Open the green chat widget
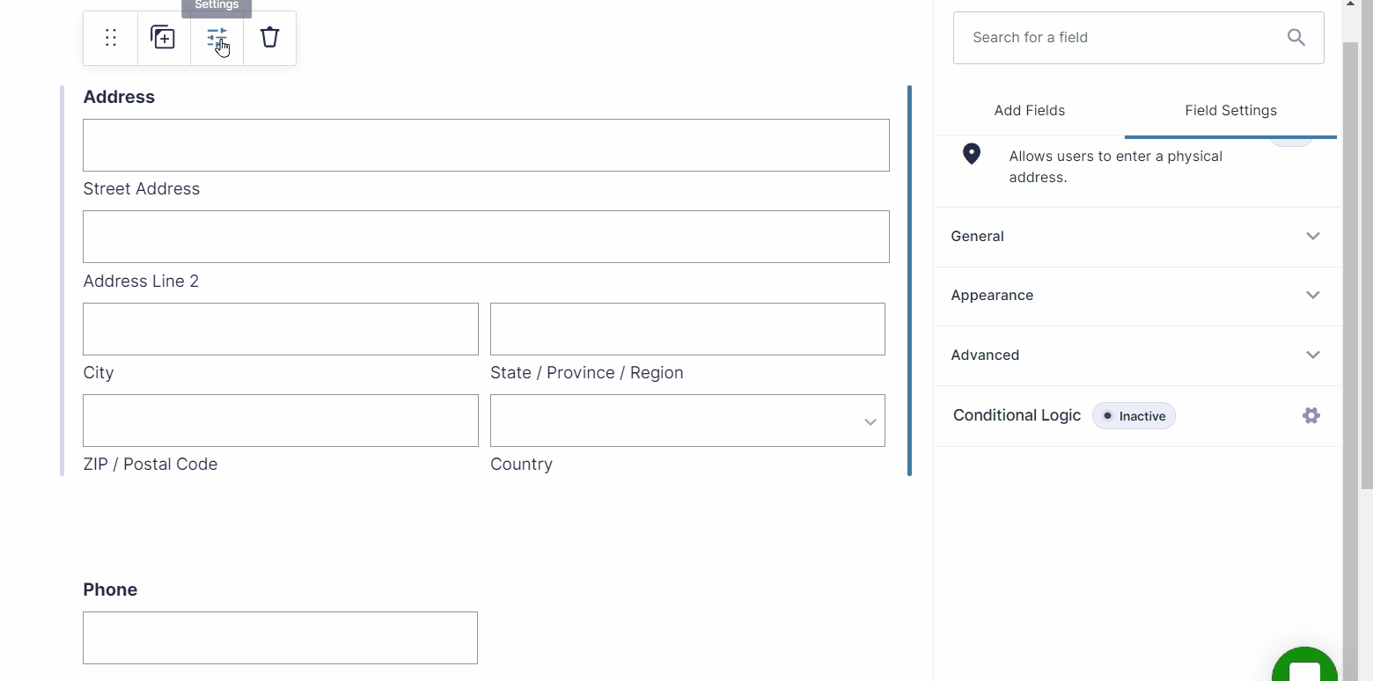The height and width of the screenshot is (681, 1373). pyautogui.click(x=1304, y=664)
